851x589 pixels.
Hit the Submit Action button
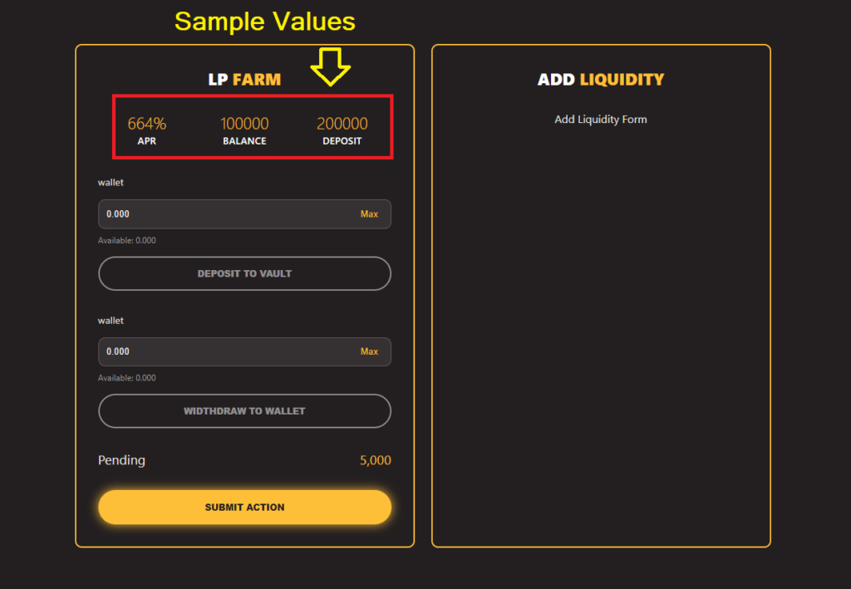tap(244, 507)
